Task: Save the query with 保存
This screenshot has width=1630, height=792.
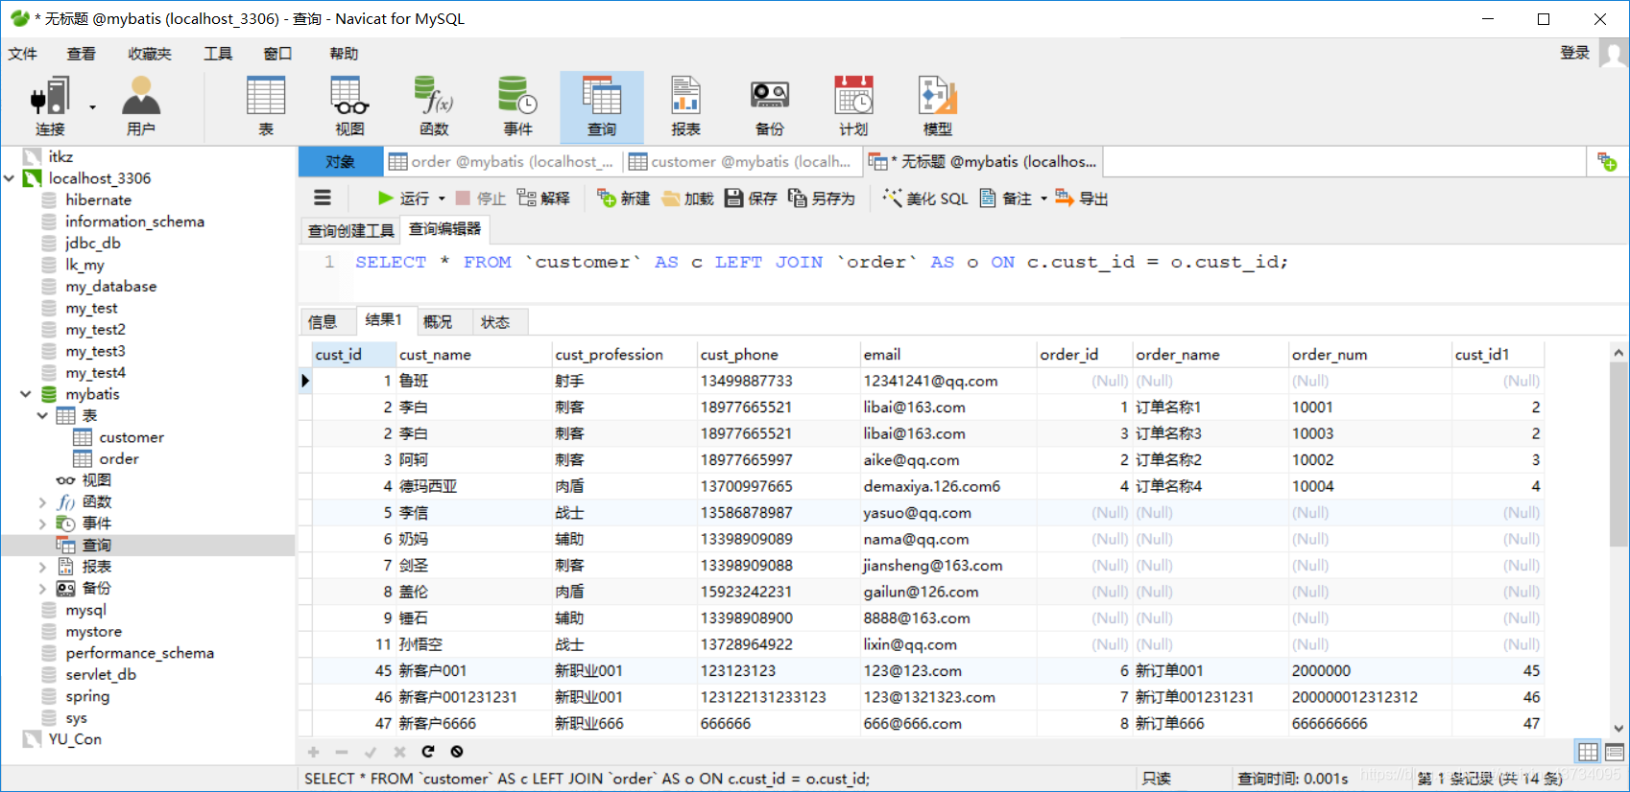Action: pos(751,198)
